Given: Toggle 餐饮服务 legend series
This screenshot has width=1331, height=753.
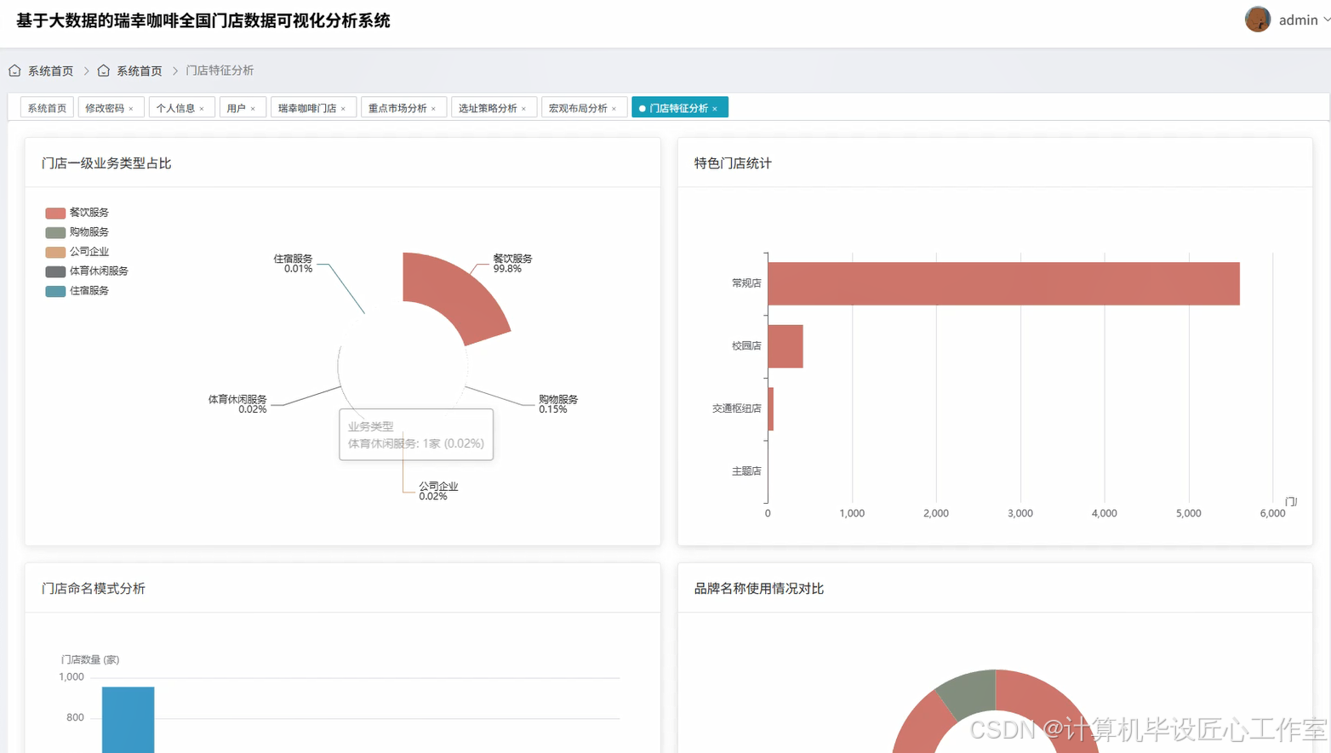Looking at the screenshot, I should pyautogui.click(x=77, y=213).
